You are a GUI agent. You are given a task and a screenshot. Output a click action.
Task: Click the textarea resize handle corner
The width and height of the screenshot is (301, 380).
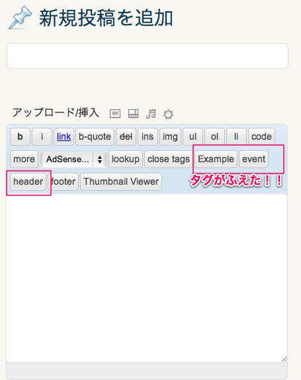(284, 359)
